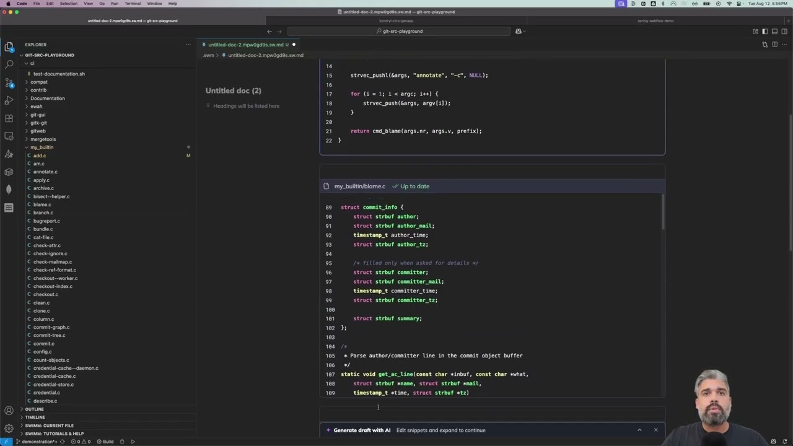The height and width of the screenshot is (446, 793).
Task: Open the Copilot dropdown chevron
Action: point(525,31)
